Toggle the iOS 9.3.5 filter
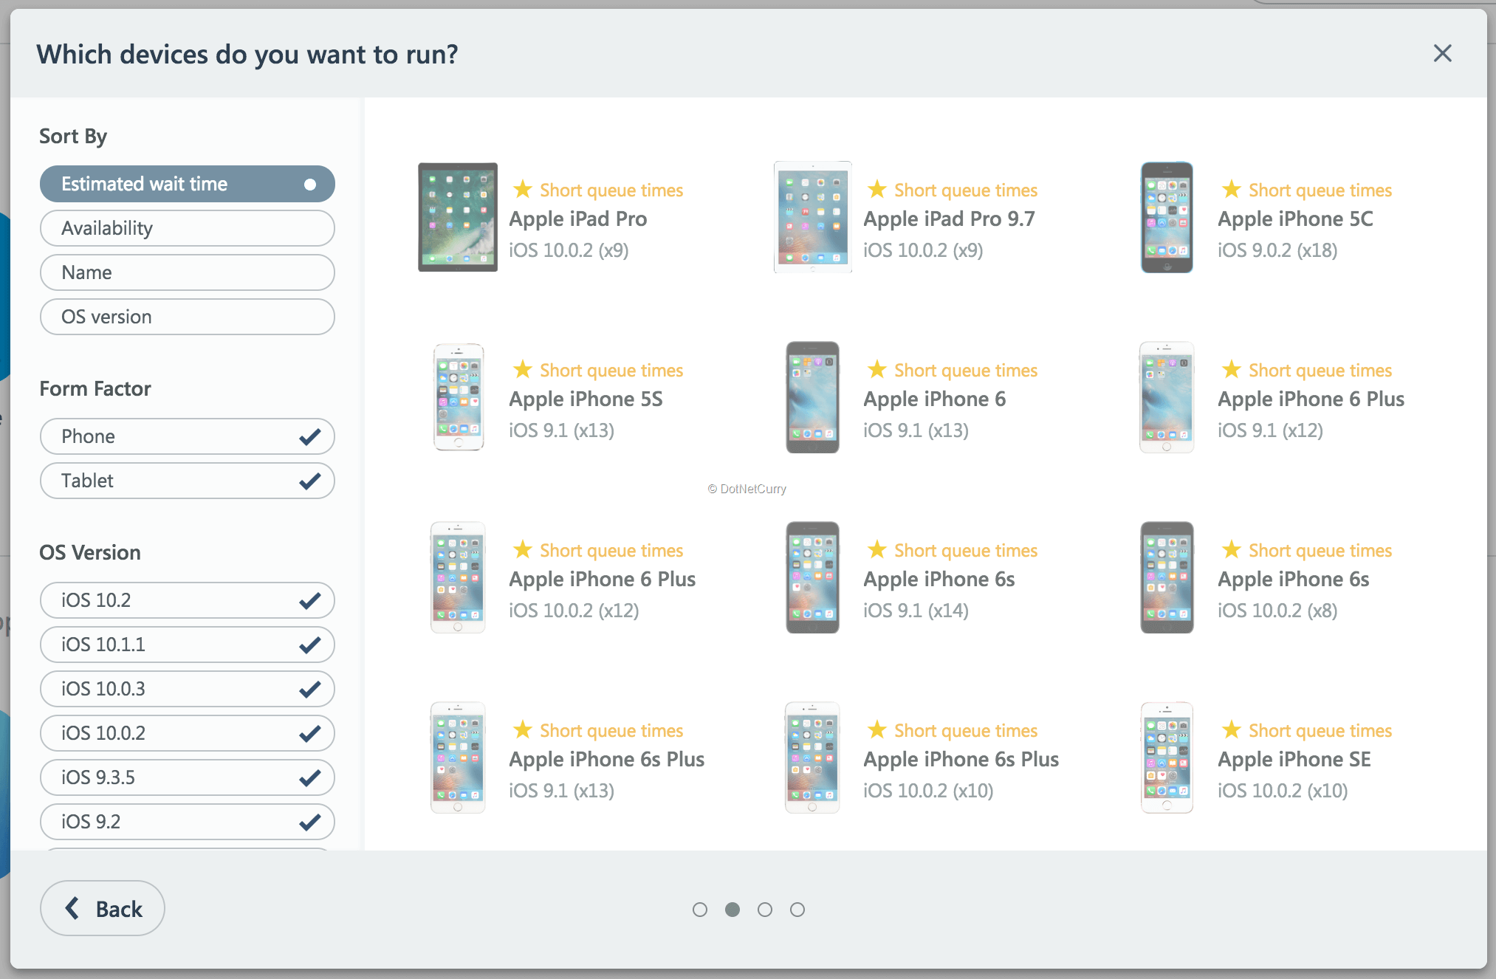 188,777
